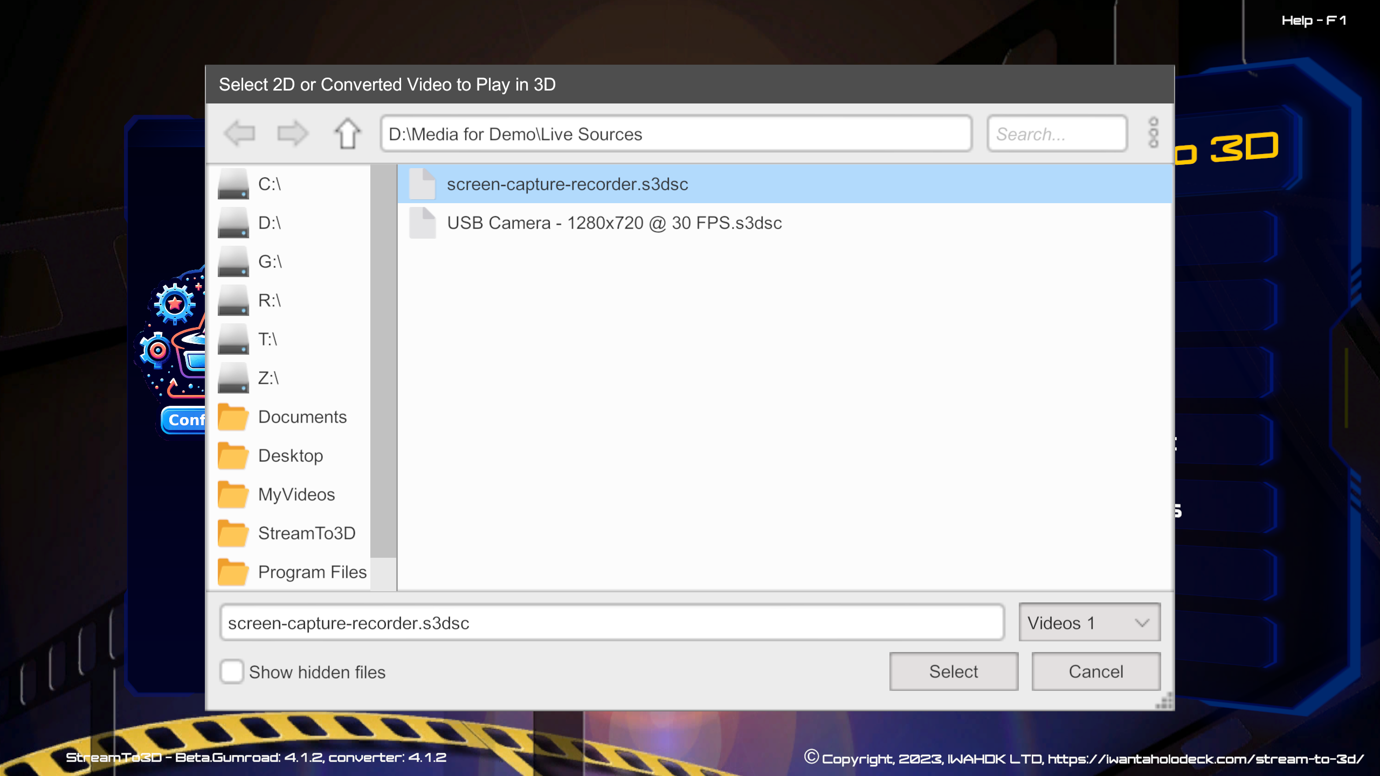Select USB Camera 1280x720 30 FPS file
This screenshot has width=1380, height=776.
click(x=785, y=223)
